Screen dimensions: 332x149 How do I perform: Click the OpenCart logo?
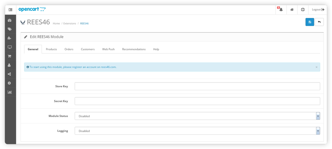coord(32,10)
